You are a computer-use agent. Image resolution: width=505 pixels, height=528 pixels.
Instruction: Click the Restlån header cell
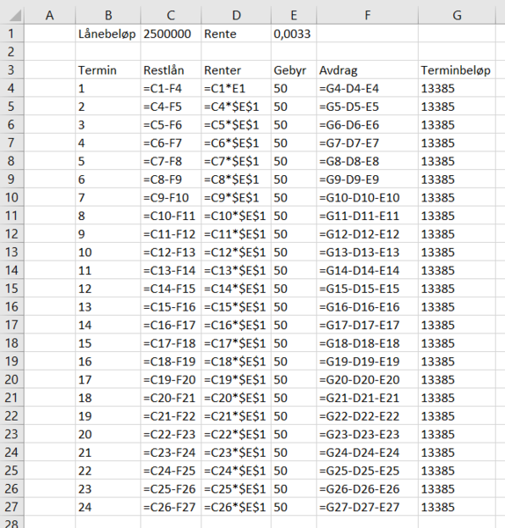pos(171,70)
